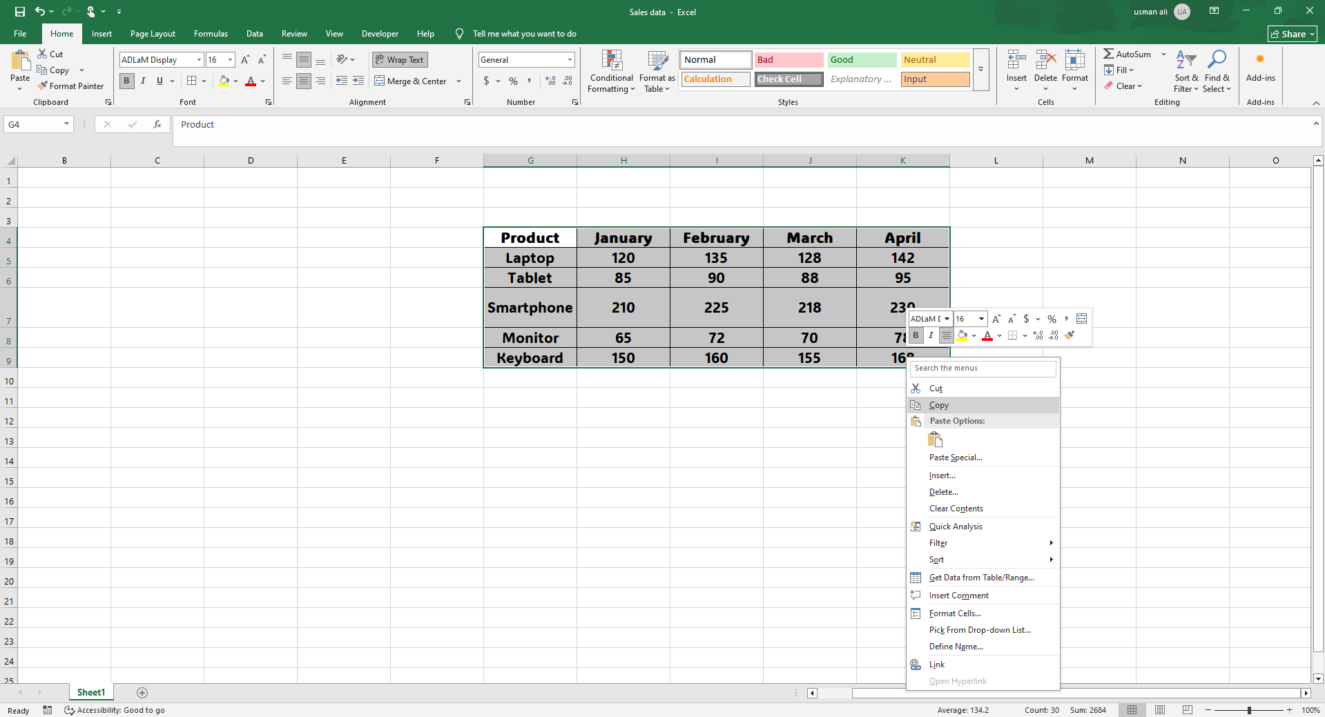Toggle ribbon Center horizontal alignment

click(x=304, y=81)
